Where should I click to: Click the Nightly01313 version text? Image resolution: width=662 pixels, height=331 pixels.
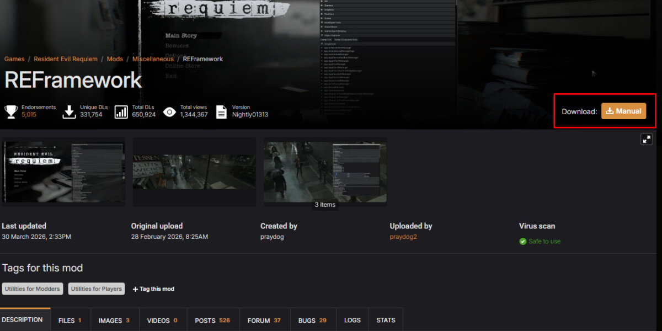[250, 115]
